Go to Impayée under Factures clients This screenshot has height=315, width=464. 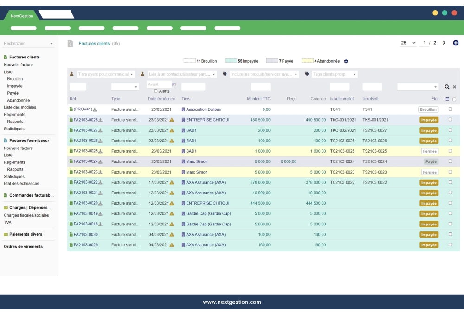15,86
